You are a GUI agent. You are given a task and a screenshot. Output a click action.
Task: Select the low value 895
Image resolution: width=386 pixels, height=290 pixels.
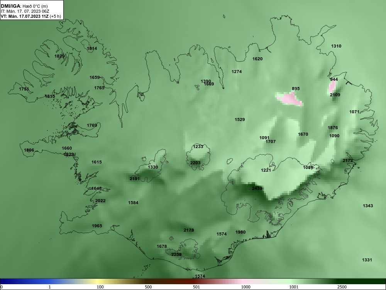296,89
